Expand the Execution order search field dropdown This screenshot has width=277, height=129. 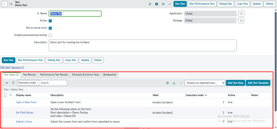pyautogui.click(x=28, y=83)
